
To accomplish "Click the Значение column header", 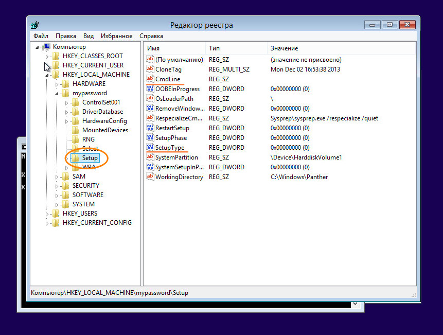I will 284,48.
